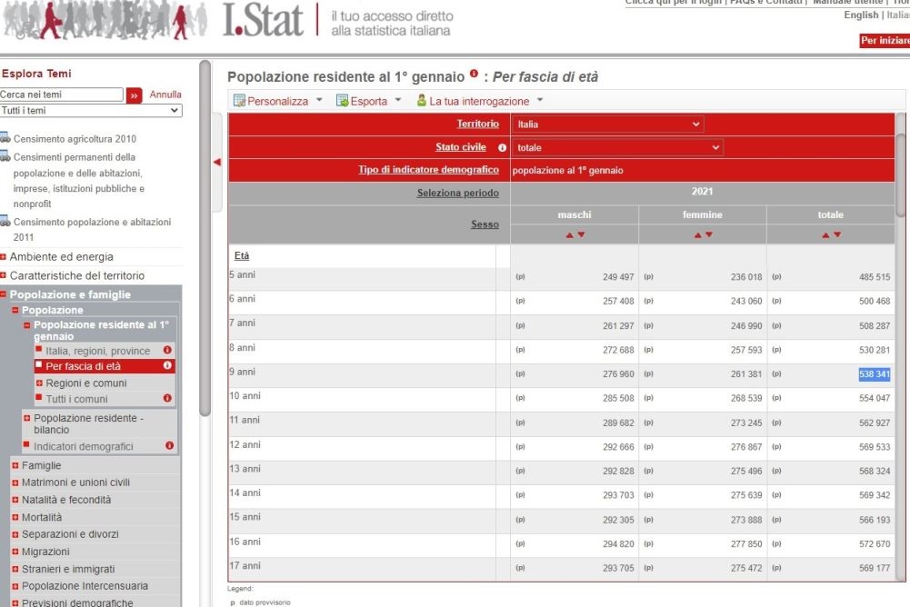This screenshot has height=607, width=910.
Task: Click Età dimension link
Action: [x=242, y=255]
